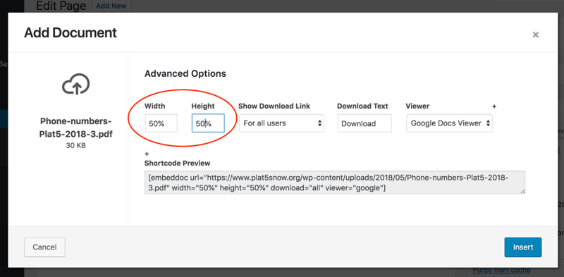Viewport: 564px width, 277px height.
Task: Click the plus icon above Shortcode Preview
Action: click(x=147, y=154)
